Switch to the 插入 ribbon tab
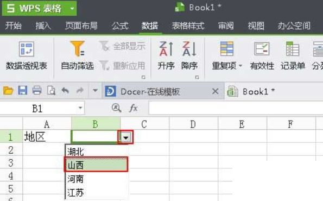The width and height of the screenshot is (323, 201). click(43, 26)
